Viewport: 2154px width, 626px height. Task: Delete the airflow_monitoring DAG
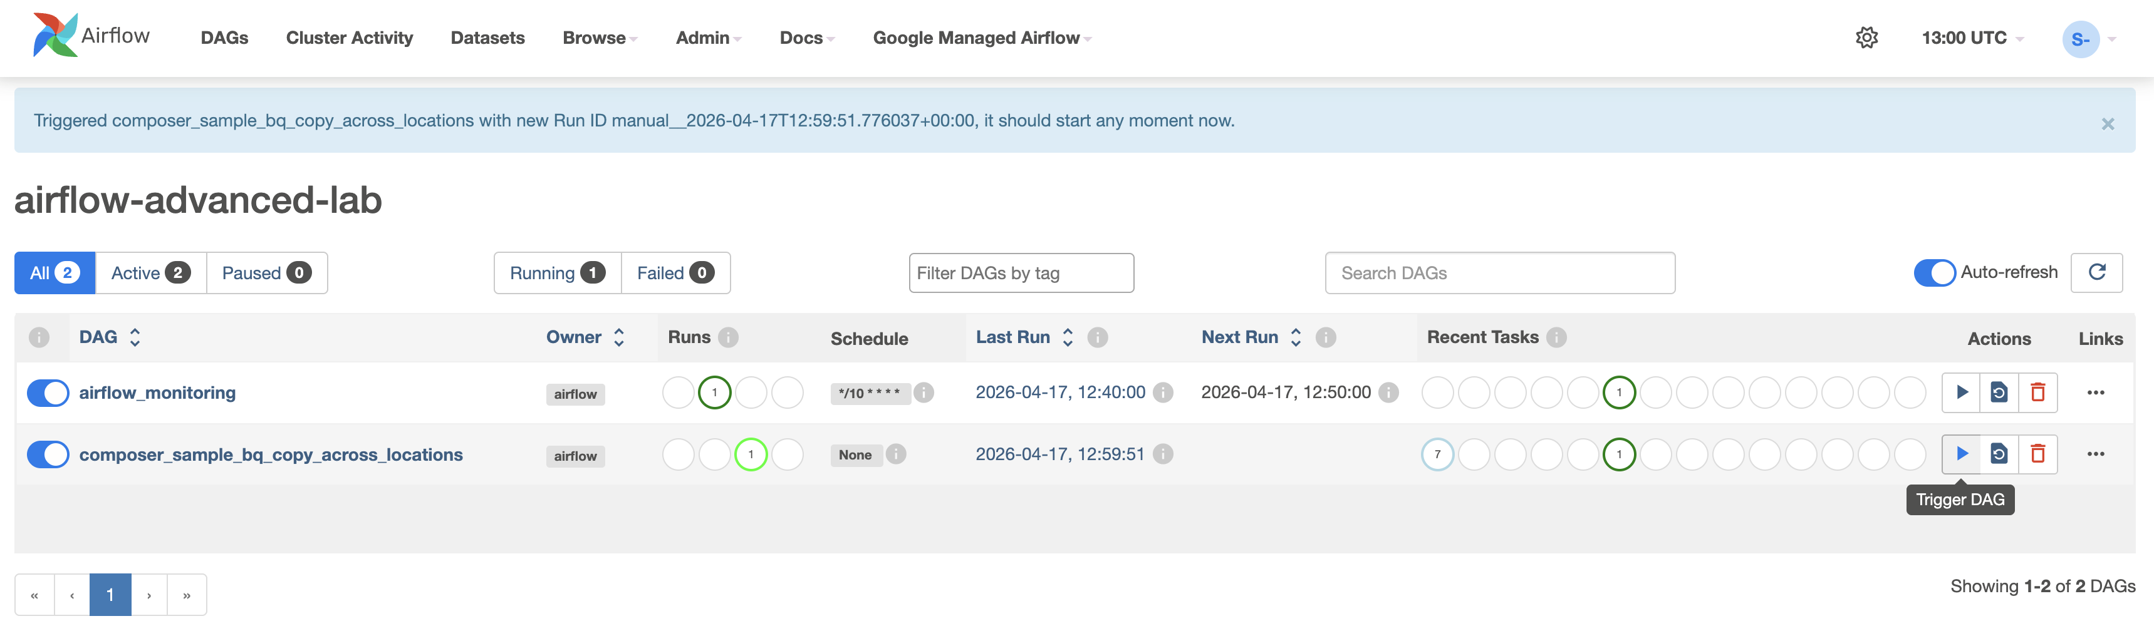(2037, 392)
